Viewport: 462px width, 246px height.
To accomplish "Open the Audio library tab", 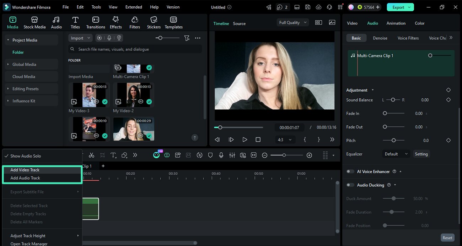I will coord(56,23).
